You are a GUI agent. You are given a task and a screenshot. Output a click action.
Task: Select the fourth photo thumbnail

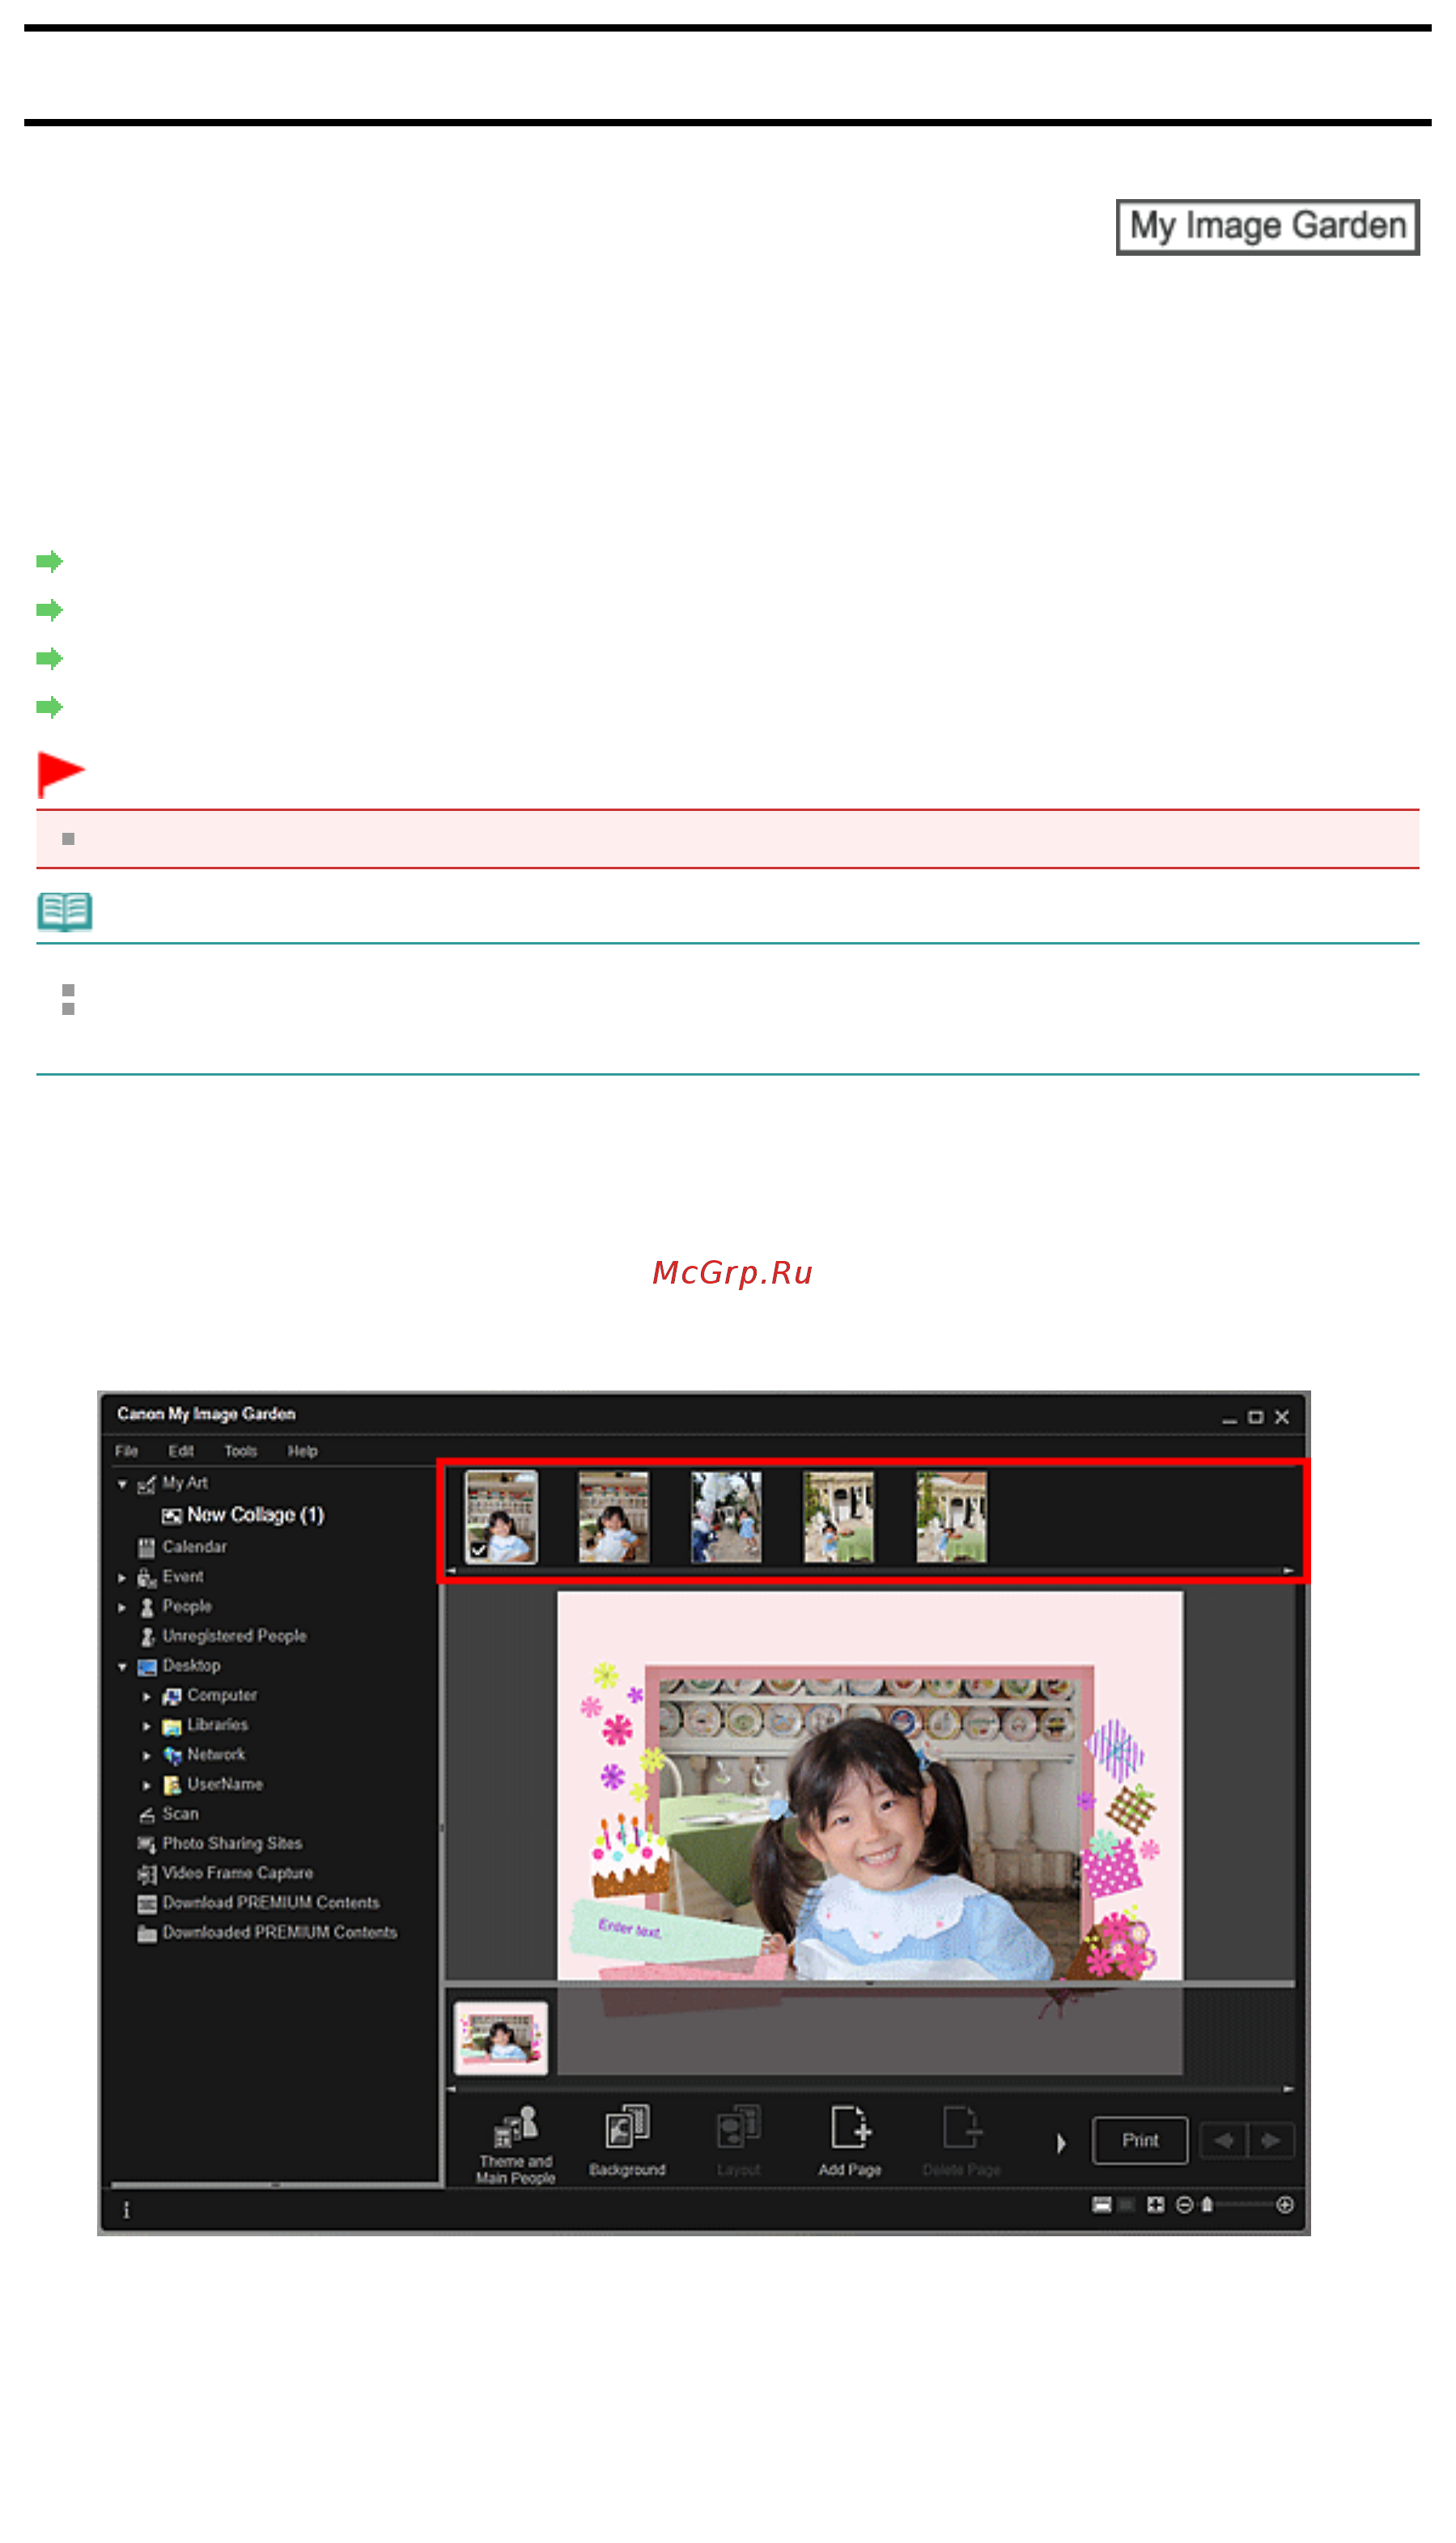pyautogui.click(x=839, y=1517)
